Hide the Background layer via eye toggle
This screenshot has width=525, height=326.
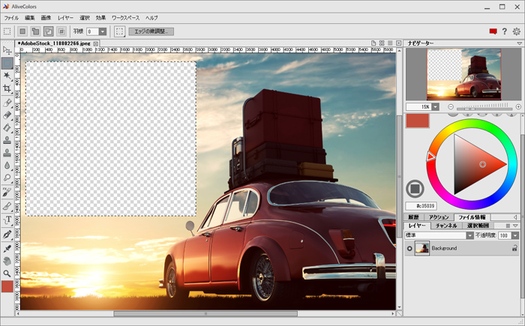(409, 248)
